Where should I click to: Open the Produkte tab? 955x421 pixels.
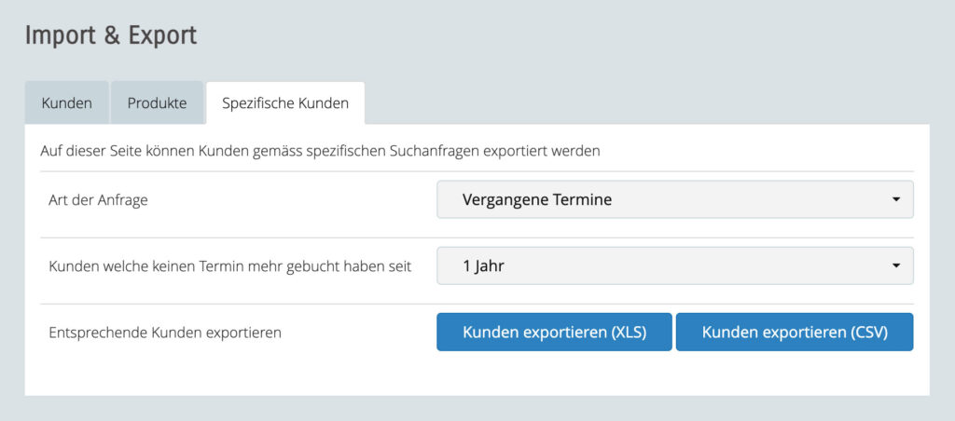pyautogui.click(x=157, y=103)
